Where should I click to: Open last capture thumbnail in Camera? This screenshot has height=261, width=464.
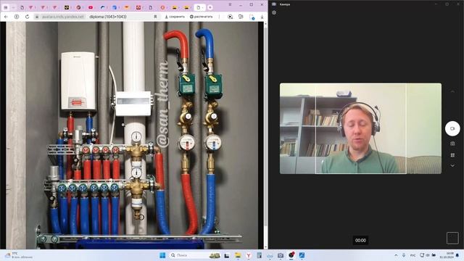point(452,238)
